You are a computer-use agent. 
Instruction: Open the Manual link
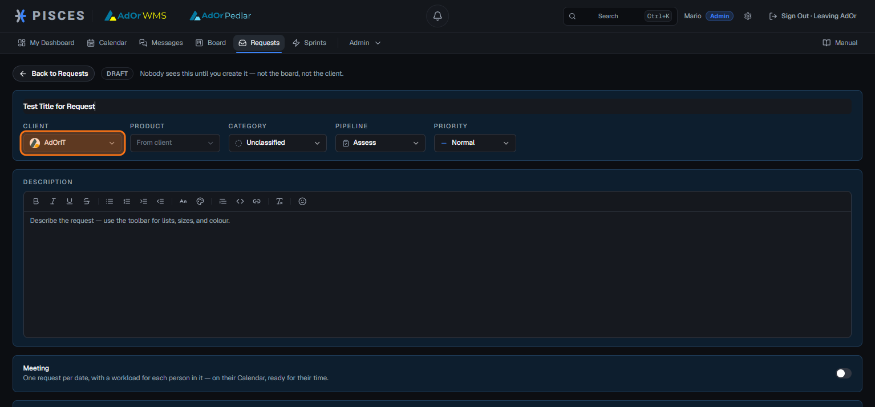(x=840, y=43)
